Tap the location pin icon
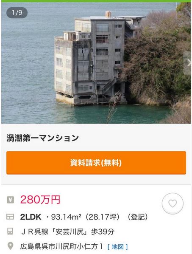Image resolution: width=192 pixels, height=254 pixels. (11, 246)
